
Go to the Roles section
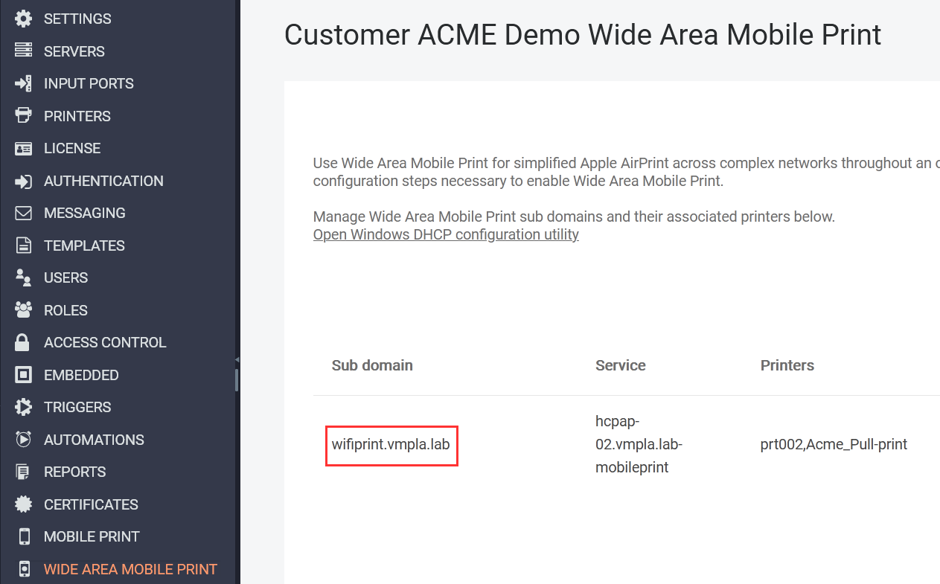coord(65,310)
